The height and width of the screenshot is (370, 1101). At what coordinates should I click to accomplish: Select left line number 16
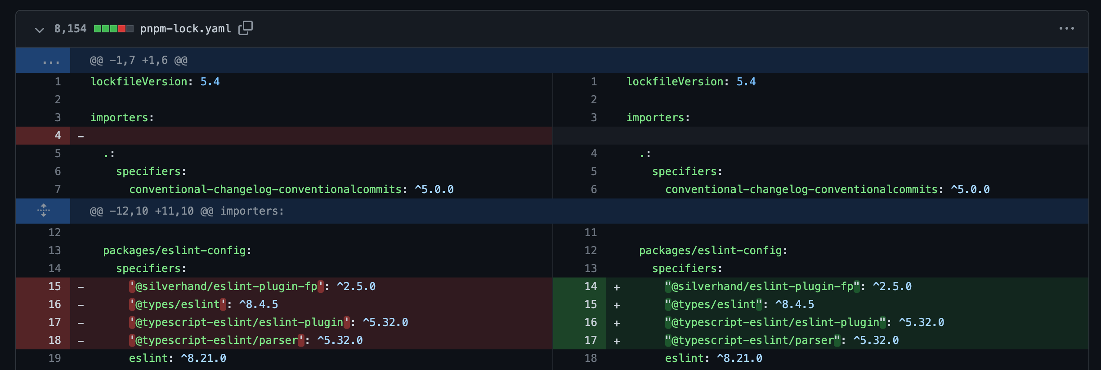pyautogui.click(x=43, y=304)
